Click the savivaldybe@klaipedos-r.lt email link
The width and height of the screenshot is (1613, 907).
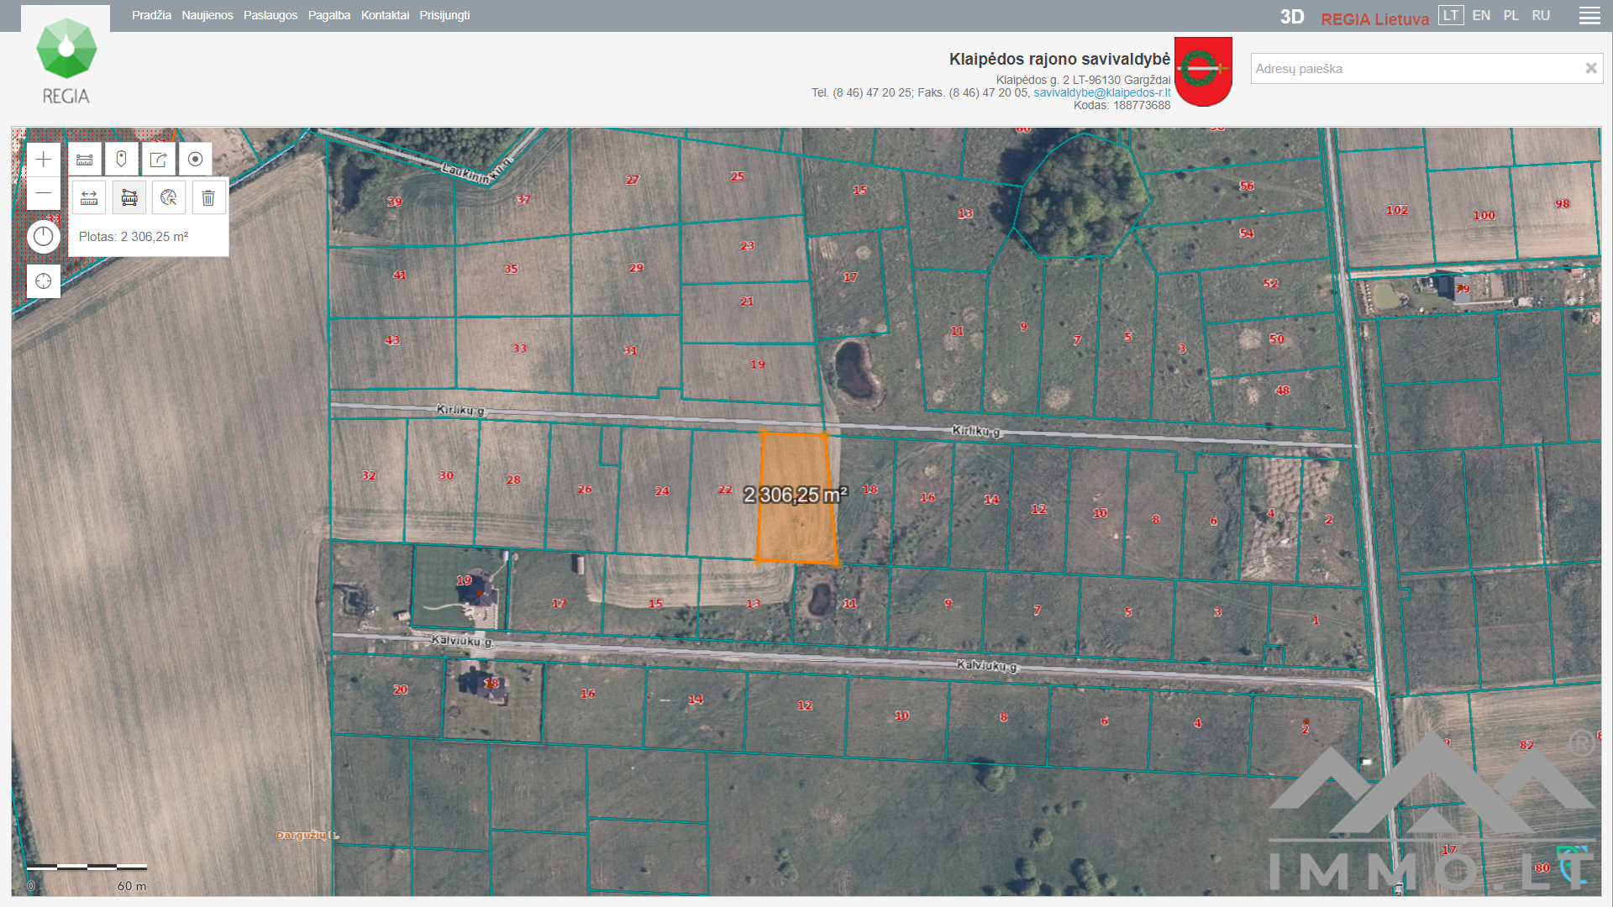click(1101, 92)
